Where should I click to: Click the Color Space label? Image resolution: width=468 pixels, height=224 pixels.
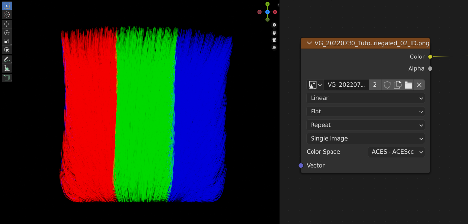[323, 152]
